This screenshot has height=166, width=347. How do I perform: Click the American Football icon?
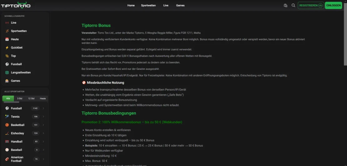pyautogui.click(x=7, y=159)
